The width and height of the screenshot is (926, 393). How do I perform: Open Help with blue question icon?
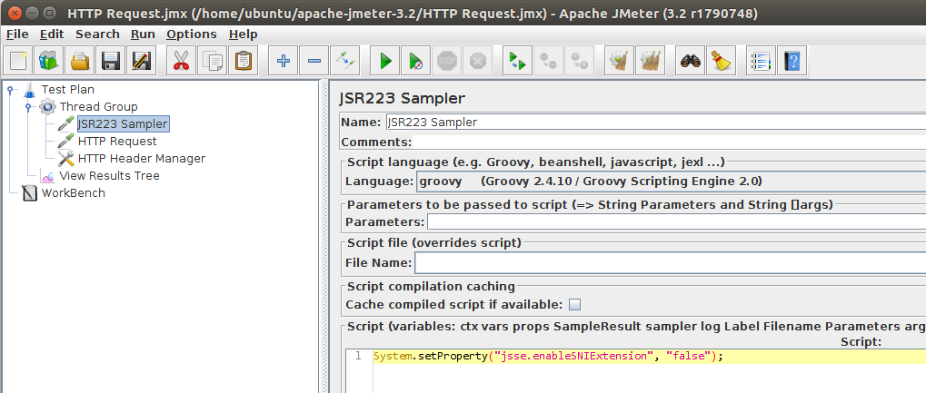pos(792,60)
